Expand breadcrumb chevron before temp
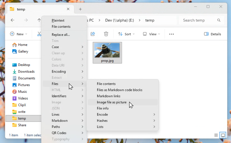This screenshot has height=143, width=231. (140, 20)
